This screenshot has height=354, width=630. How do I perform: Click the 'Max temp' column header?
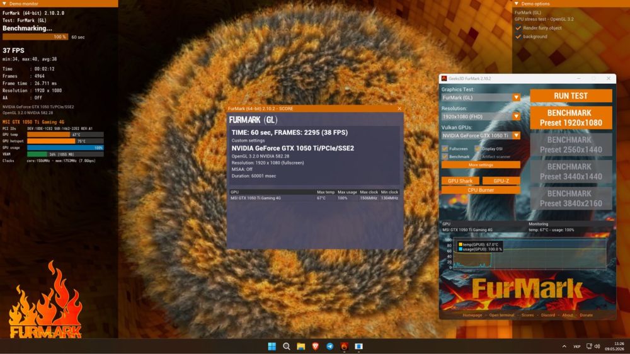tap(326, 192)
